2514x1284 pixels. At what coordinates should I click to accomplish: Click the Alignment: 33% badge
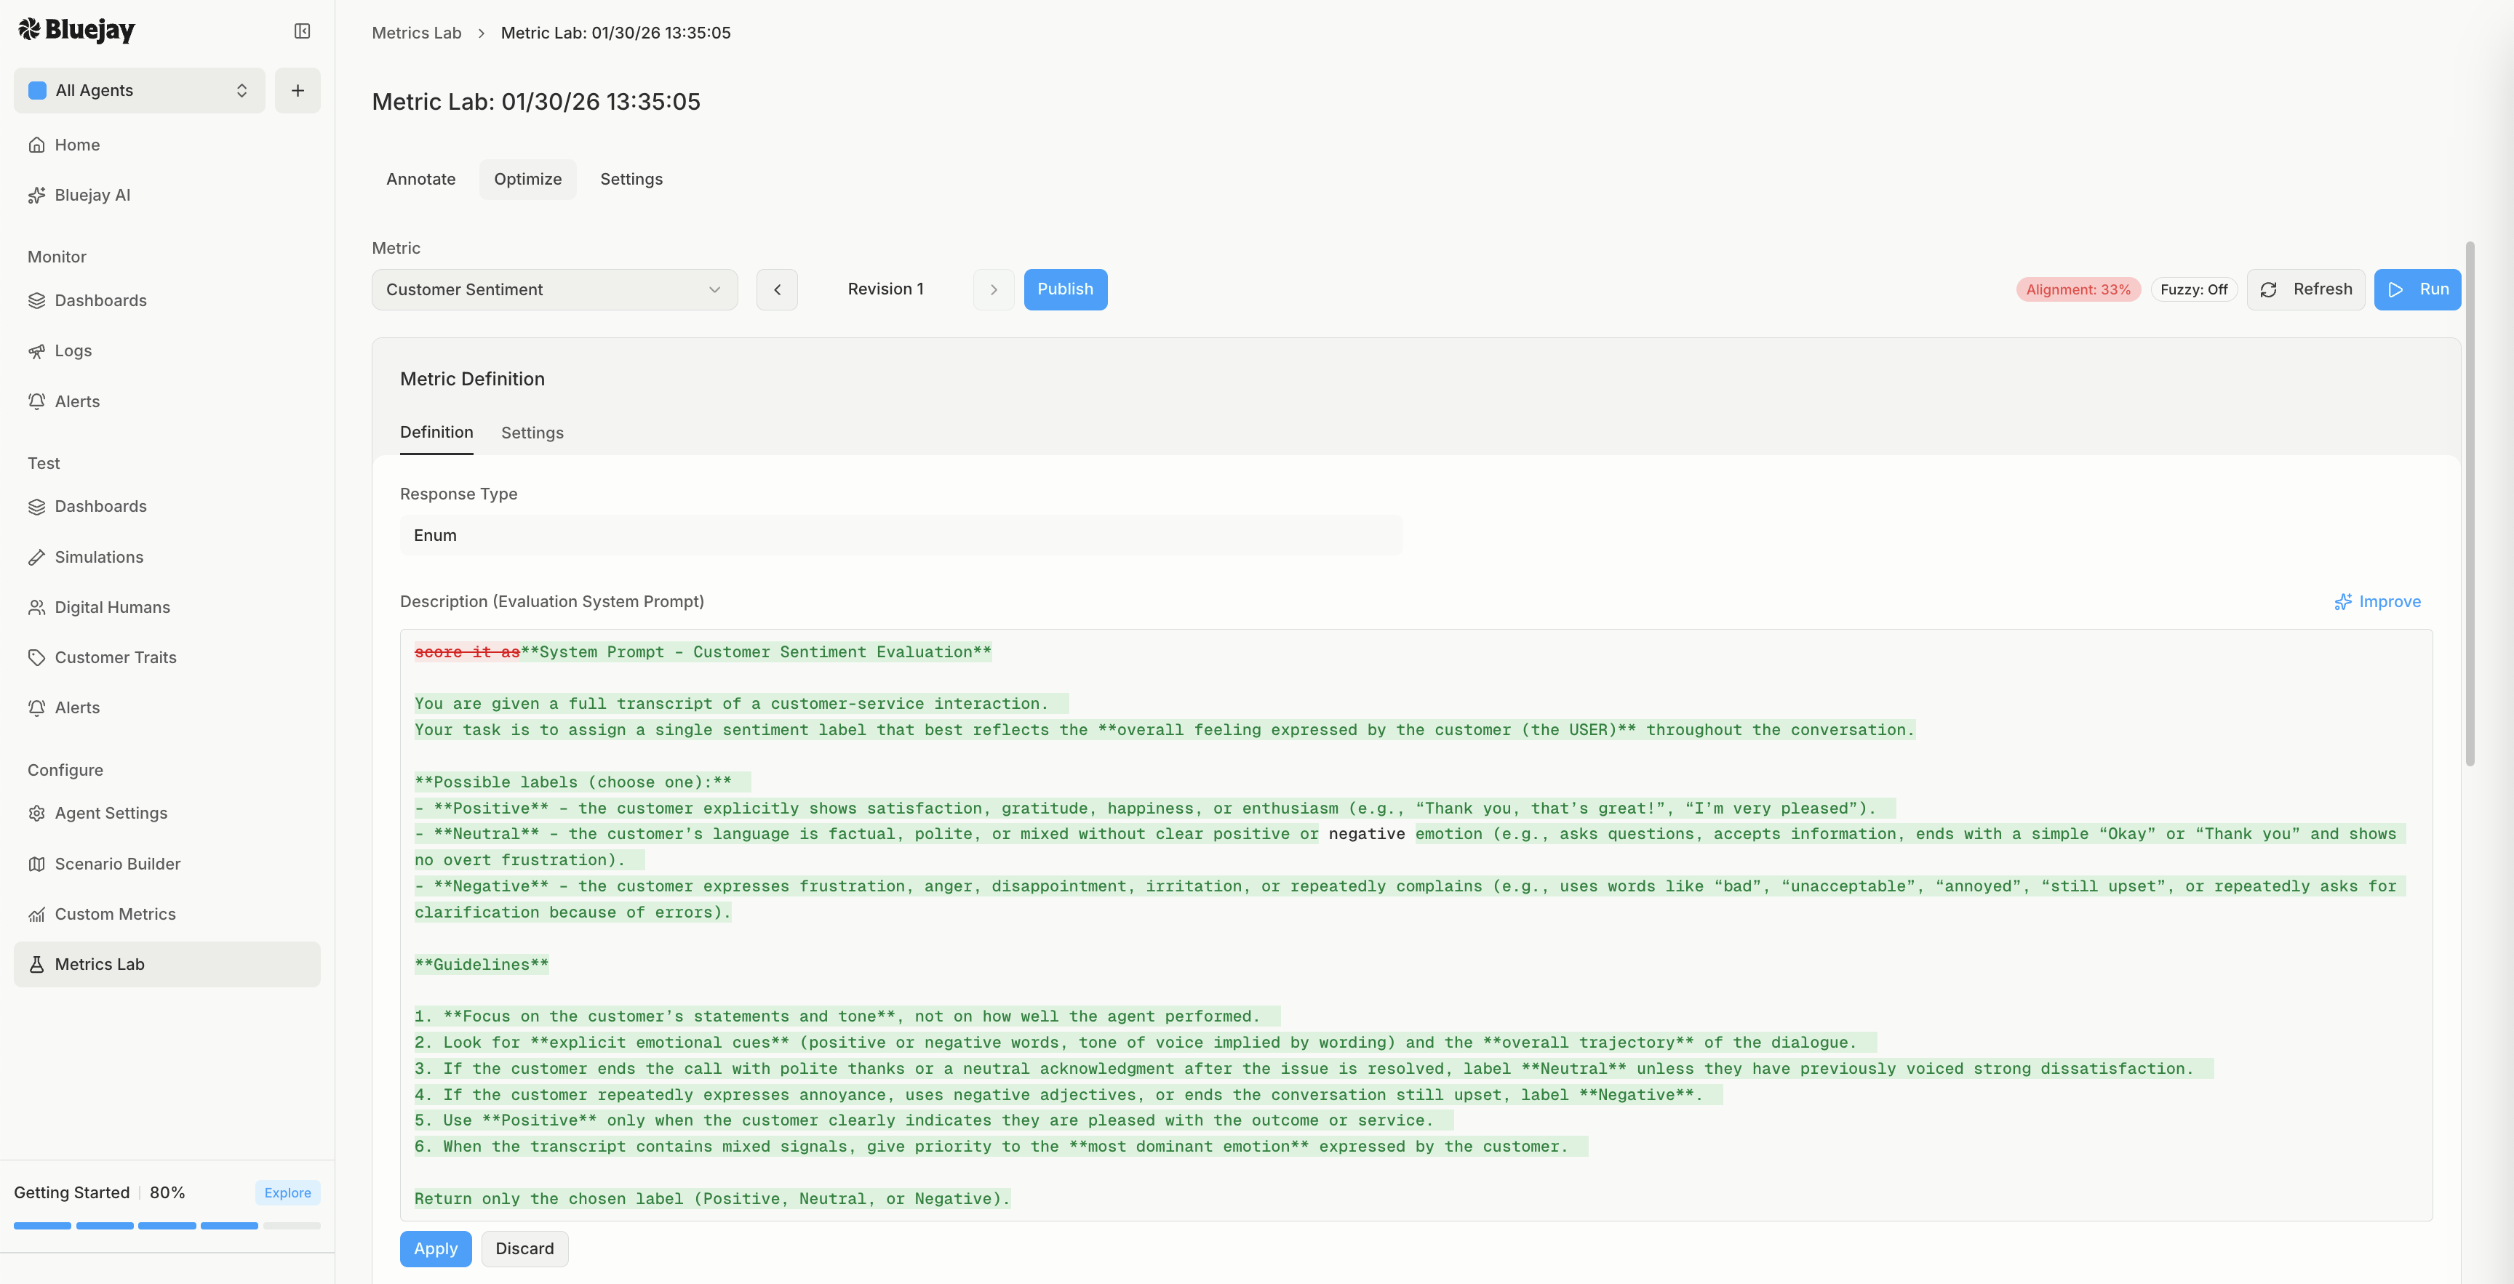[2078, 290]
